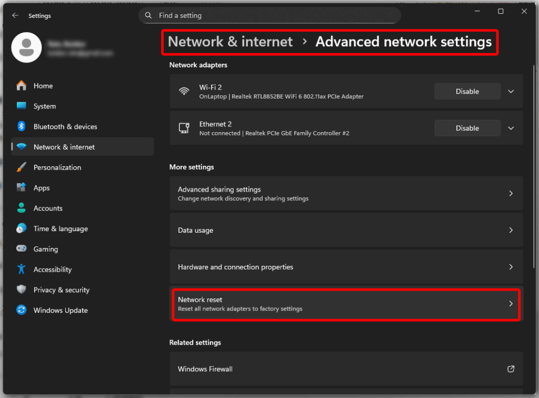Screen dimensions: 539x398
Task: Open Time & language settings
Action: pyautogui.click(x=83, y=228)
